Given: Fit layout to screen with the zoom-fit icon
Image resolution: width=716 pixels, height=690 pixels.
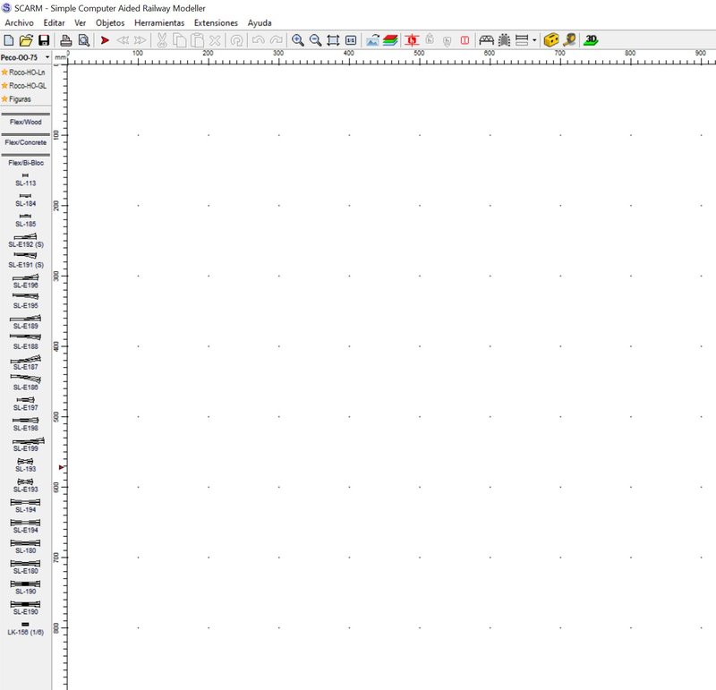Looking at the screenshot, I should pos(333,40).
